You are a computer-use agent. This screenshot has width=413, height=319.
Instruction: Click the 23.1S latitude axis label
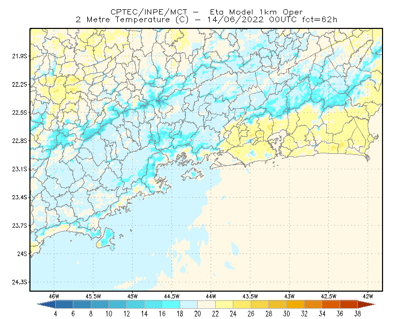pyautogui.click(x=20, y=169)
